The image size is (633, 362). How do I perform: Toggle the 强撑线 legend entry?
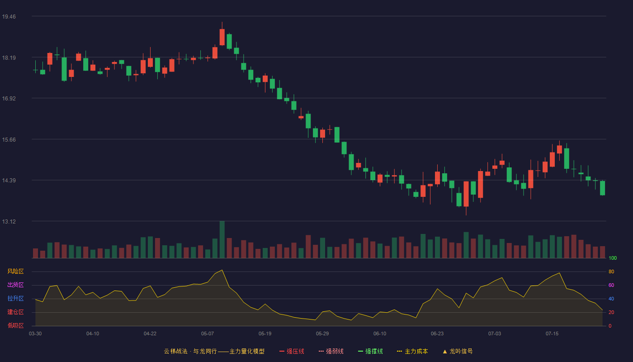[371, 351]
